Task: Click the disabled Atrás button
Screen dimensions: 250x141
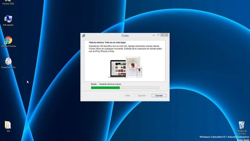Action: tap(127, 96)
